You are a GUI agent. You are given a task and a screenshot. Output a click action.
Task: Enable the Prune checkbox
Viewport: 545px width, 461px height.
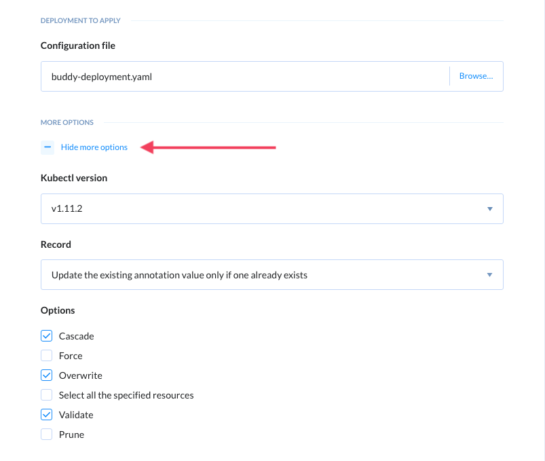[47, 435]
